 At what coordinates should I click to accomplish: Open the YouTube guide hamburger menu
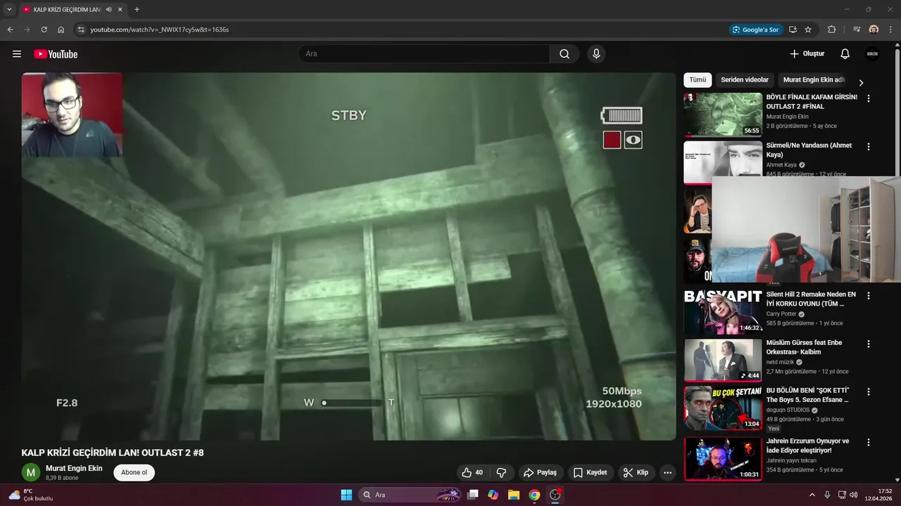[x=17, y=54]
